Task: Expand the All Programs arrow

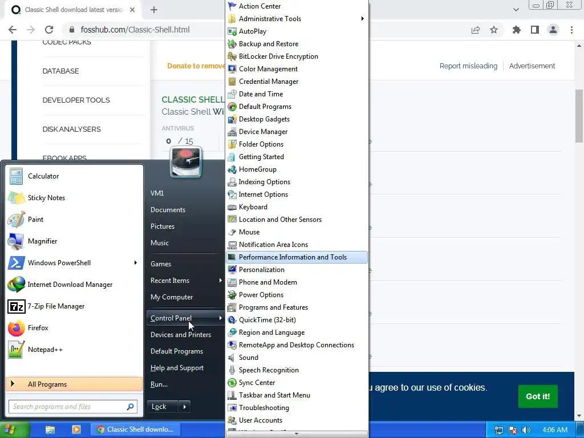Action: [13, 384]
